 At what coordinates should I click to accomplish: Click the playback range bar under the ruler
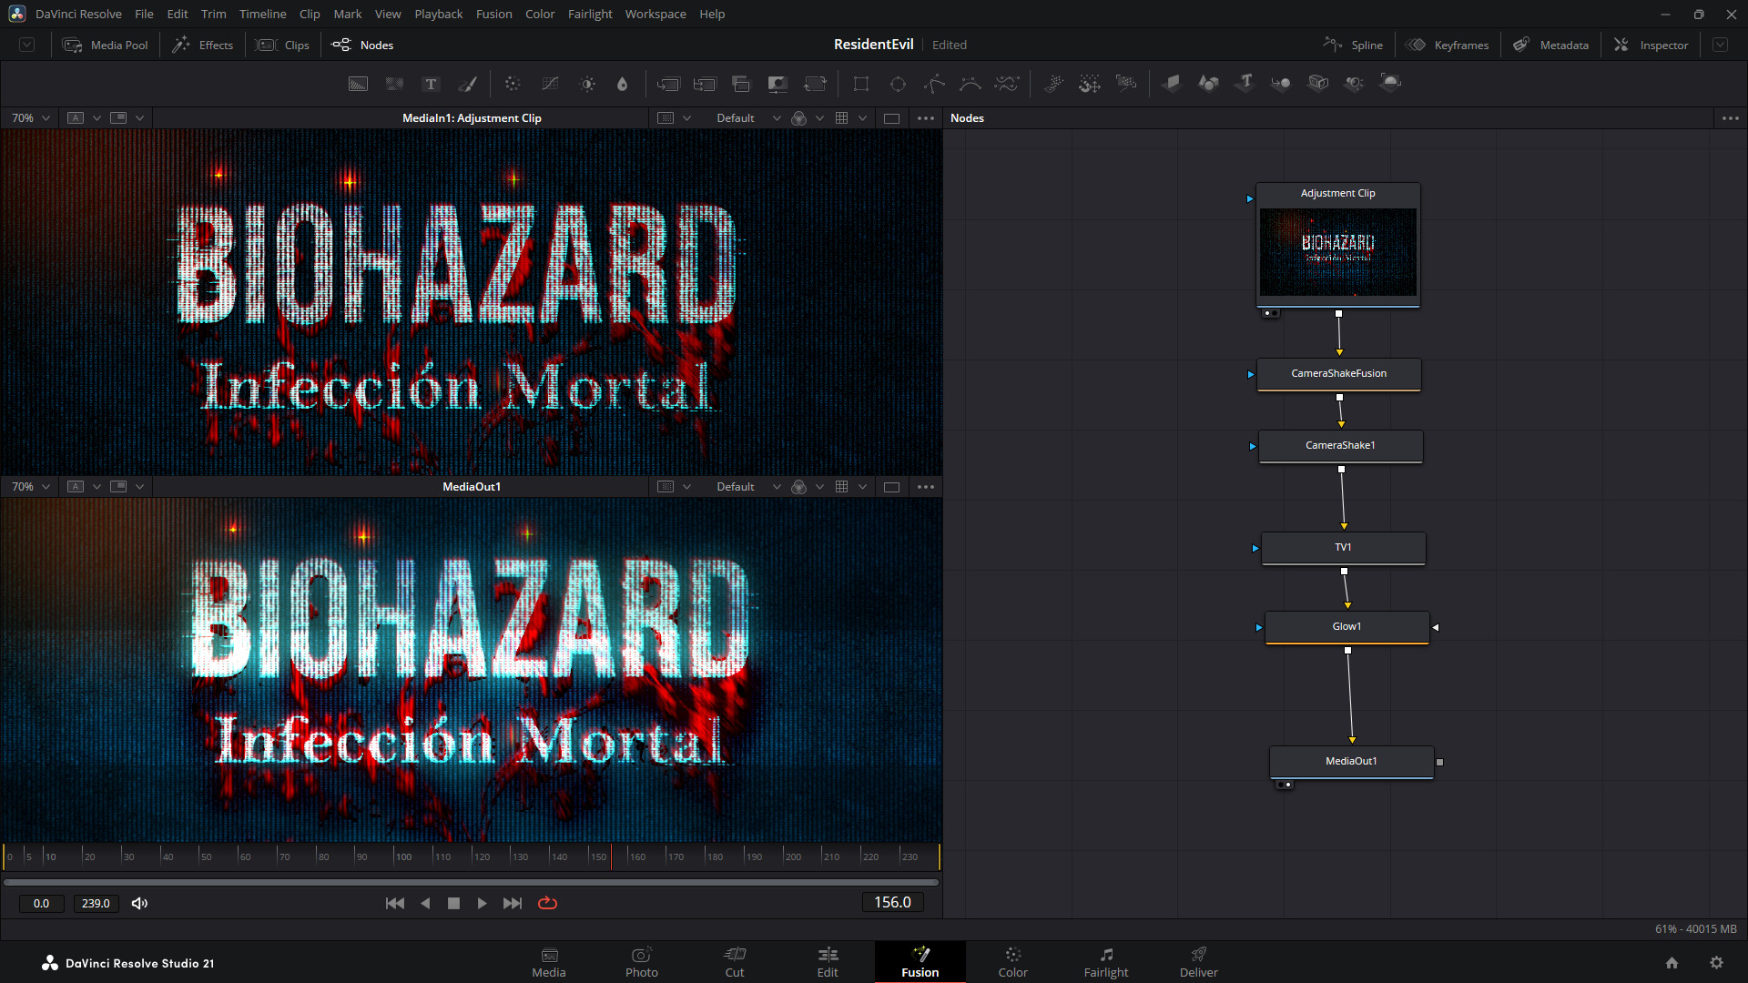point(471,882)
